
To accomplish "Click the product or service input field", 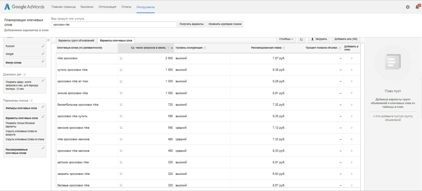I will [114, 25].
